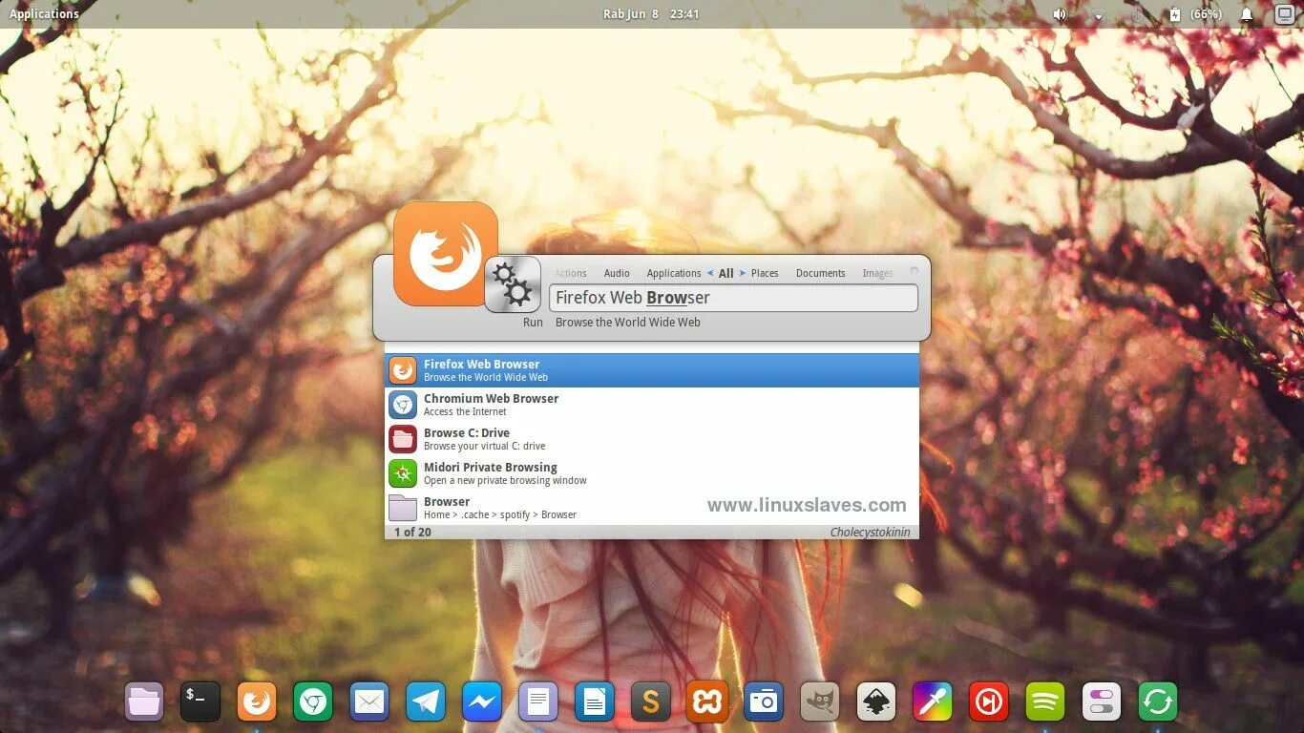Image resolution: width=1304 pixels, height=733 pixels.
Task: Open the red media player dock icon
Action: click(989, 702)
